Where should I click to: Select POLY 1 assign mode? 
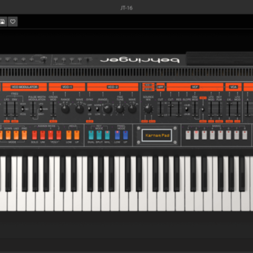click(51, 135)
